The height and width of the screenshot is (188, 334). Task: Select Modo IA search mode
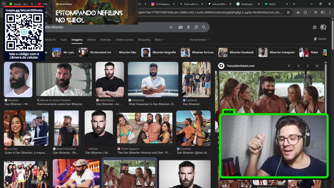50,40
